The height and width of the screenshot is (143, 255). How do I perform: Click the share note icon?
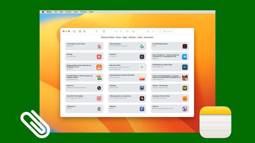click(x=160, y=31)
